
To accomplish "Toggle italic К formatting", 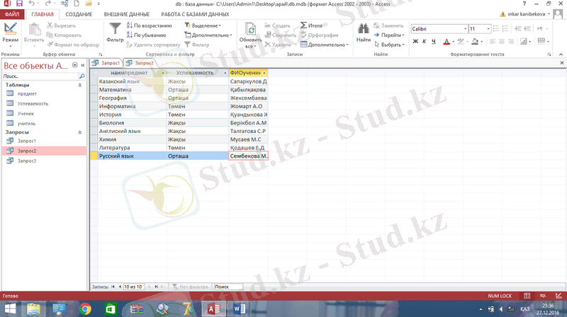I will point(424,41).
